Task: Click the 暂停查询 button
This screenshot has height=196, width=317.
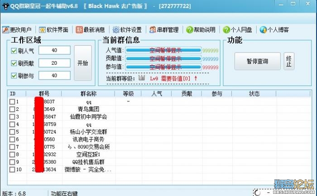Action: pyautogui.click(x=257, y=61)
